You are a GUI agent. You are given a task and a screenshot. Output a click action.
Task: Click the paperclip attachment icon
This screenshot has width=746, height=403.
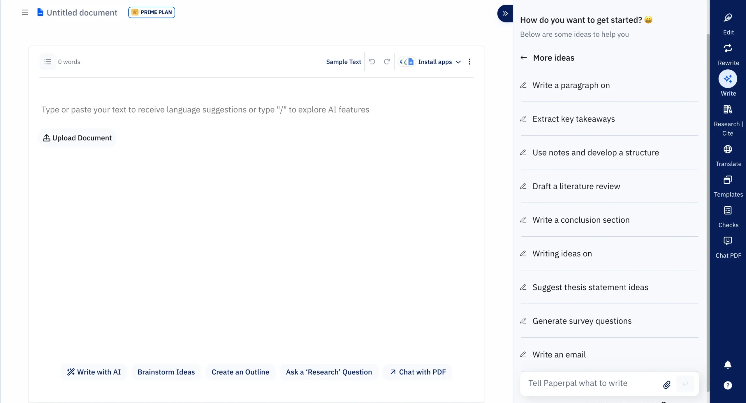(667, 385)
